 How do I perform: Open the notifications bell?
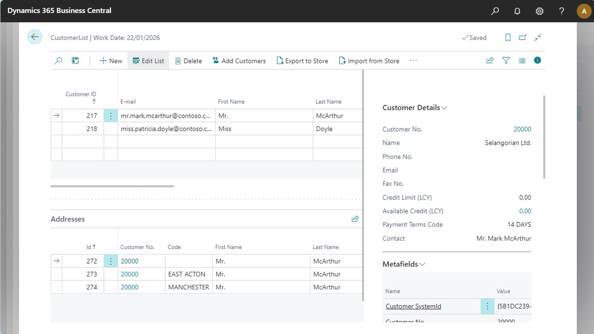(517, 11)
